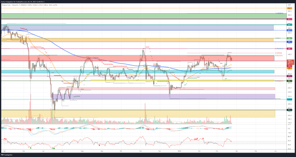Image resolution: width=296 pixels, height=157 pixels.
Task: Click the purple 275.2 price tag
Action: click(289, 76)
